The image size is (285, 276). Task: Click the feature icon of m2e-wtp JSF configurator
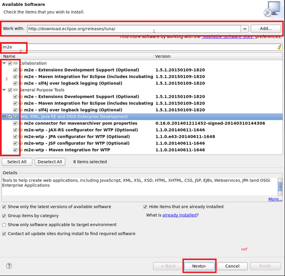click(x=21, y=143)
